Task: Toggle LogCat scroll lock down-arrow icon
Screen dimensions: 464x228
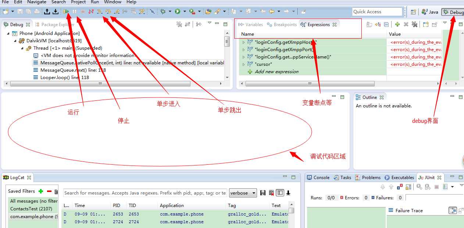Action: (288, 193)
